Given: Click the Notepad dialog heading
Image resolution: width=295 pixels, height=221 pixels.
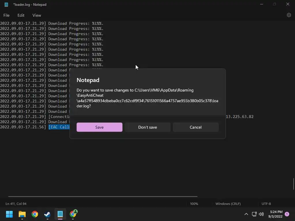Looking at the screenshot, I should click(x=88, y=80).
